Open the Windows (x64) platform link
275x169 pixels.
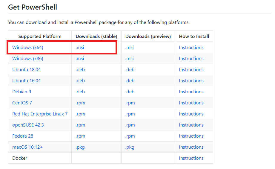tap(28, 48)
